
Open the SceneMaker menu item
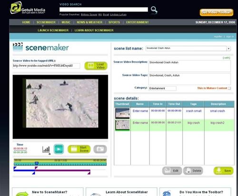pos(46,22)
